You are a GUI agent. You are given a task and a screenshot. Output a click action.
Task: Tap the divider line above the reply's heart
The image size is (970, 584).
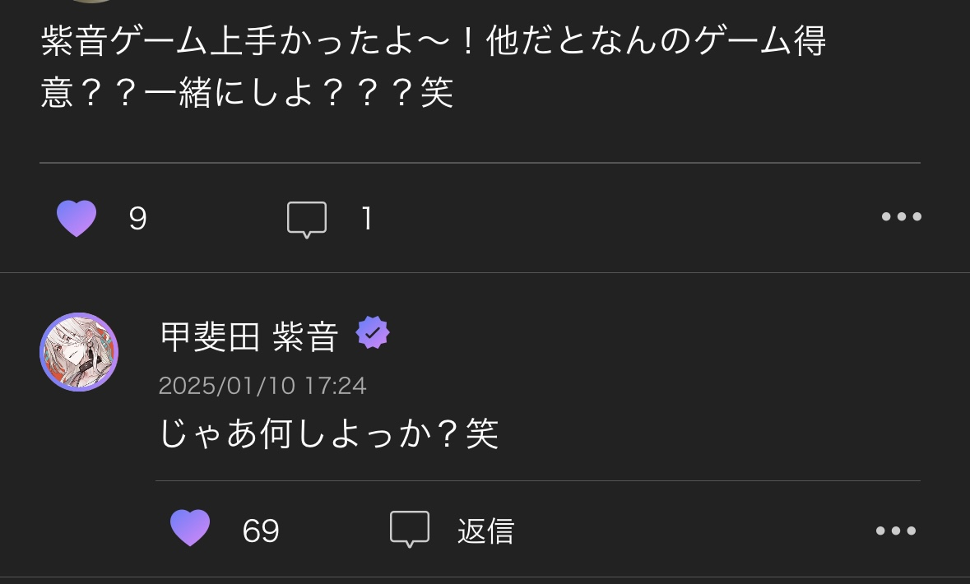click(537, 480)
